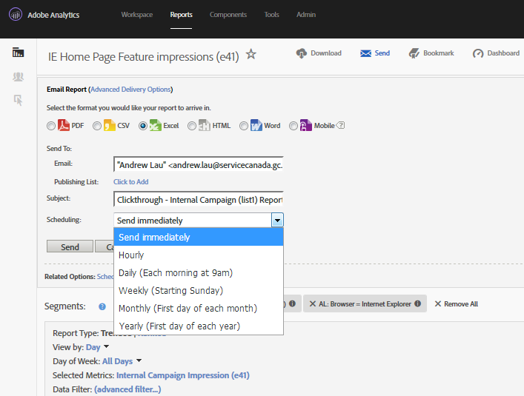This screenshot has height=396, width=524.
Task: Click the people icon in left sidebar
Action: [x=19, y=76]
